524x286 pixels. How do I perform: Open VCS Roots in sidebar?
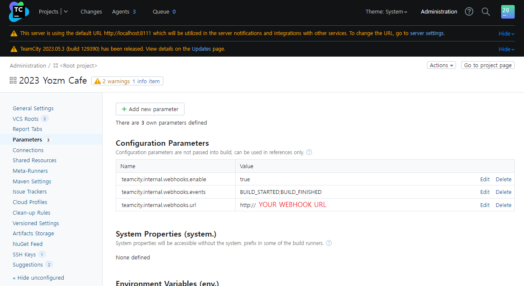pos(25,119)
